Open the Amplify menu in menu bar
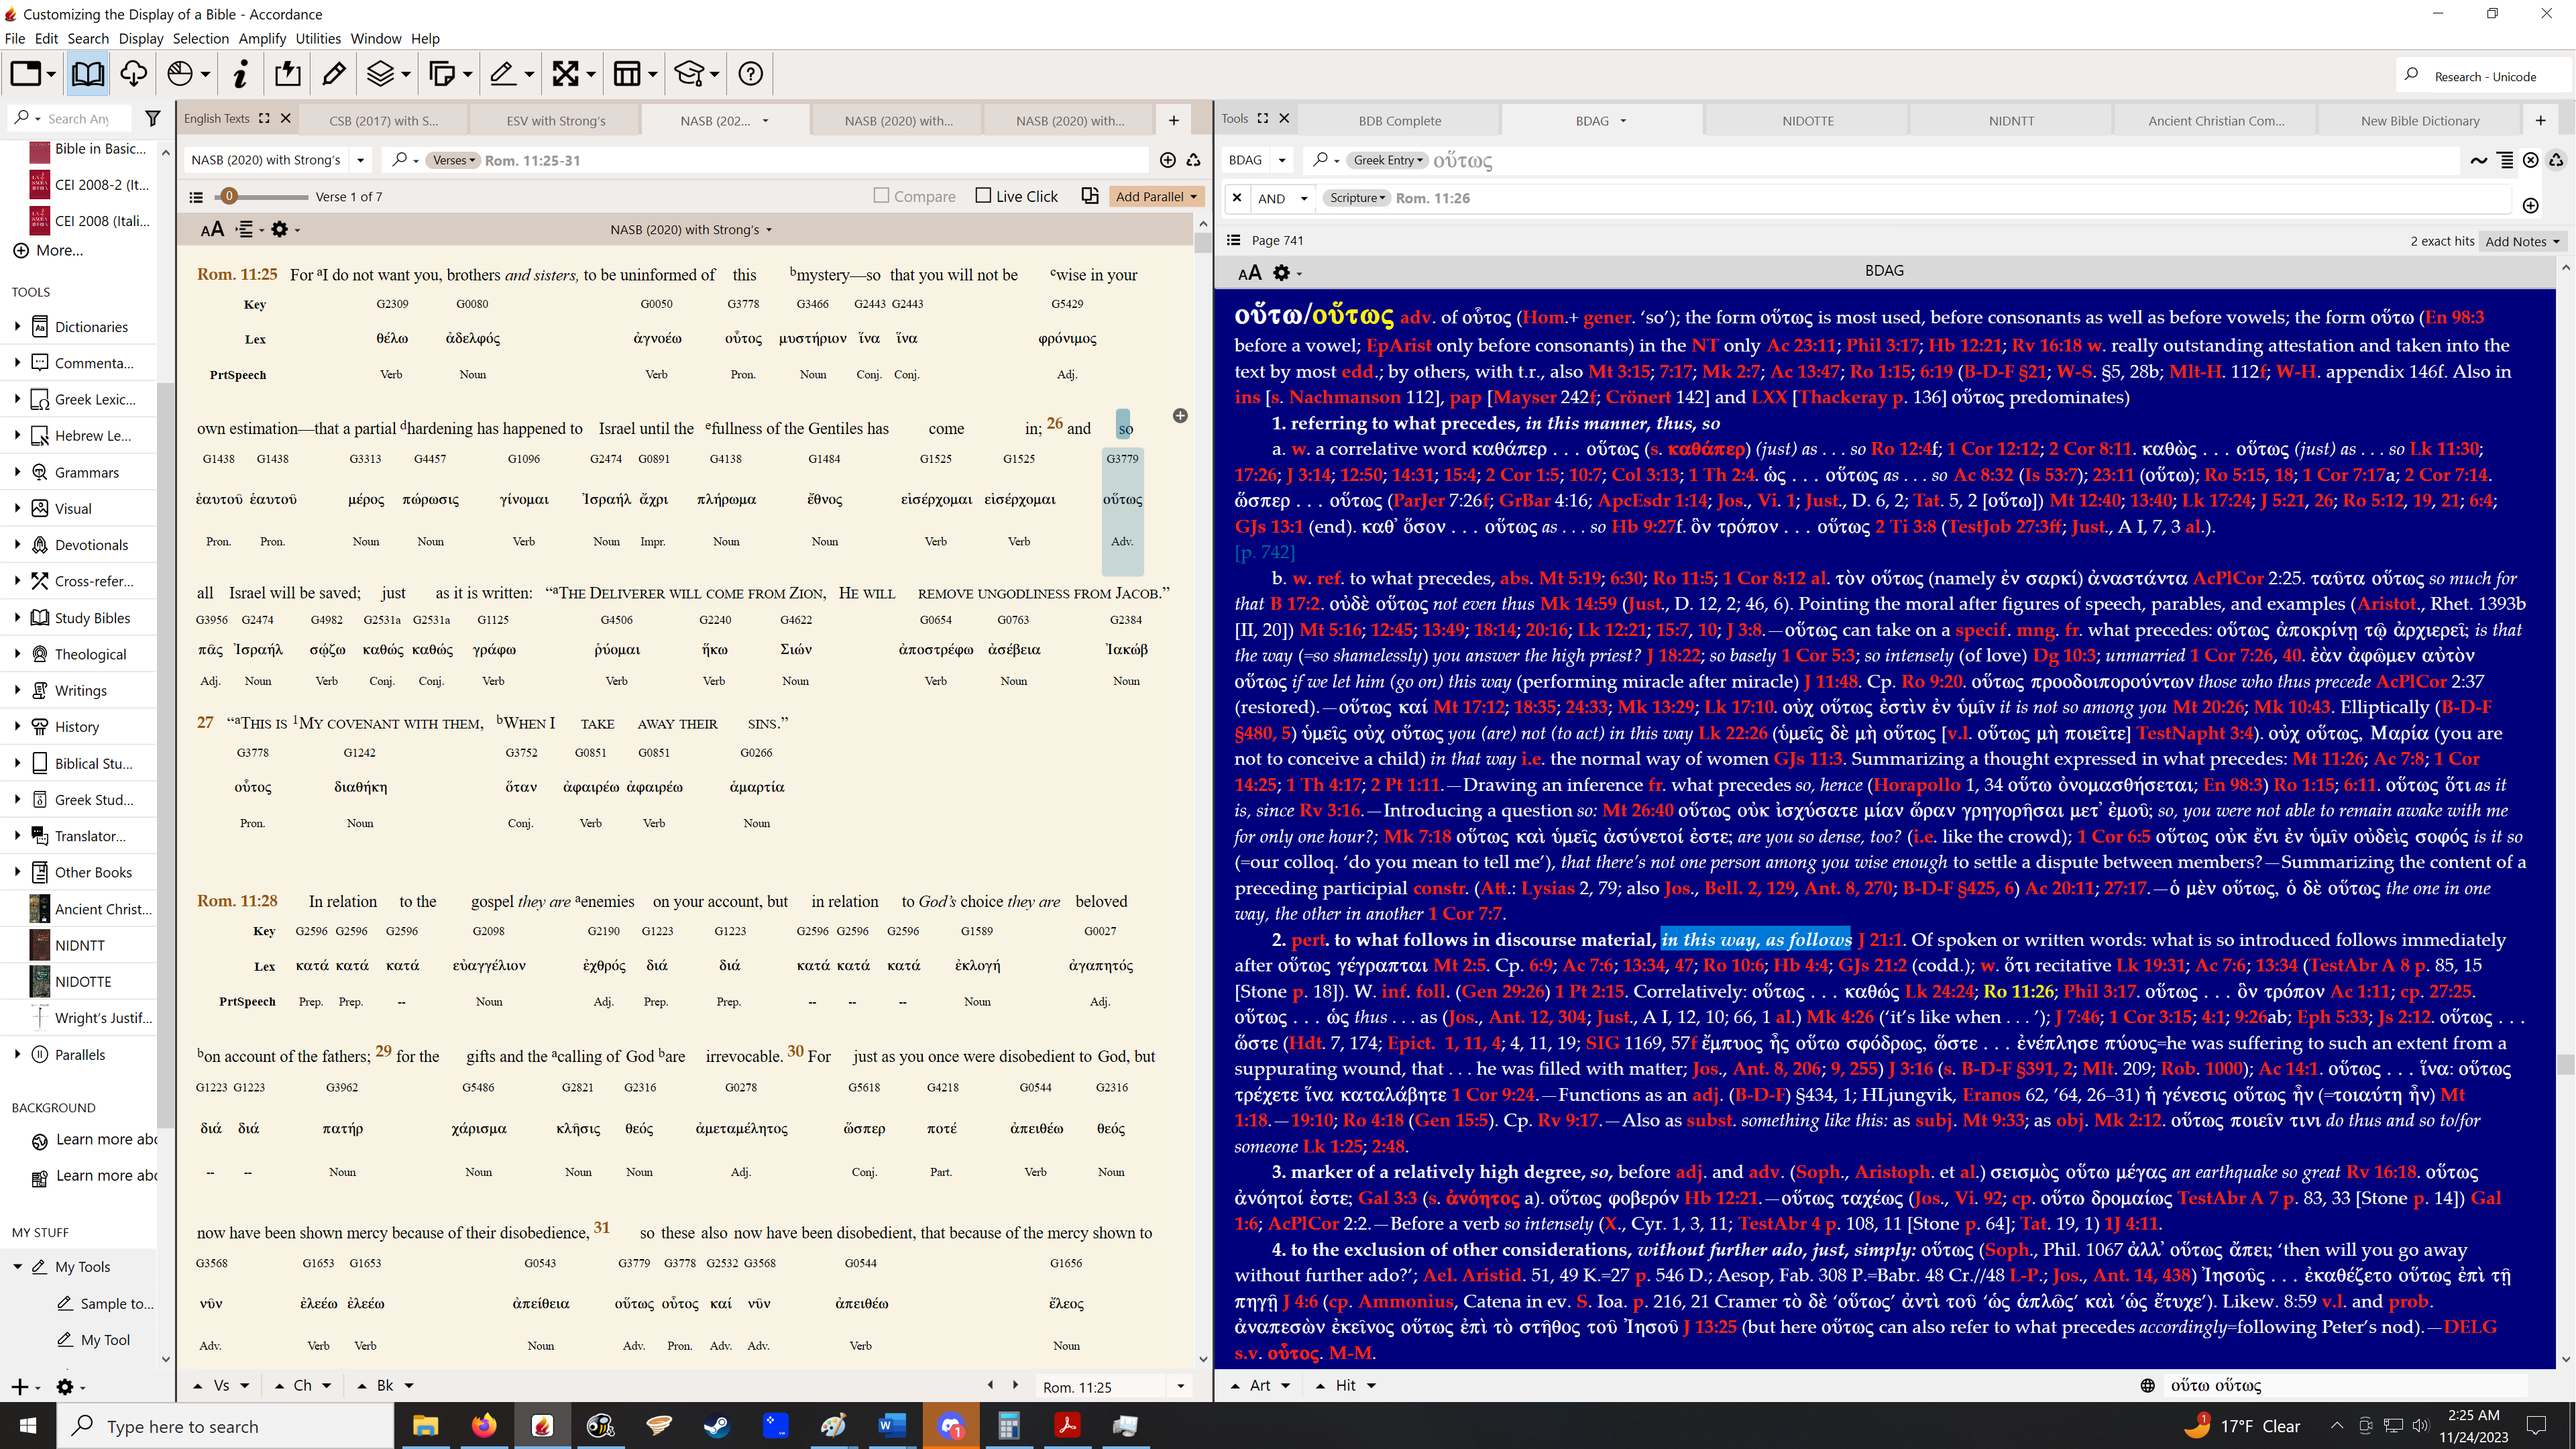The image size is (2576, 1449). click(x=262, y=39)
